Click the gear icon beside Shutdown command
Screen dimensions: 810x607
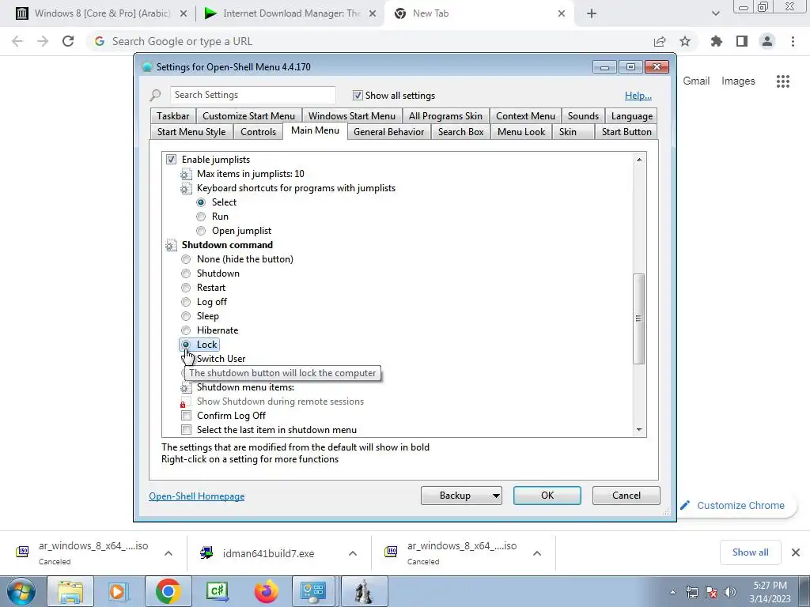[x=171, y=246]
